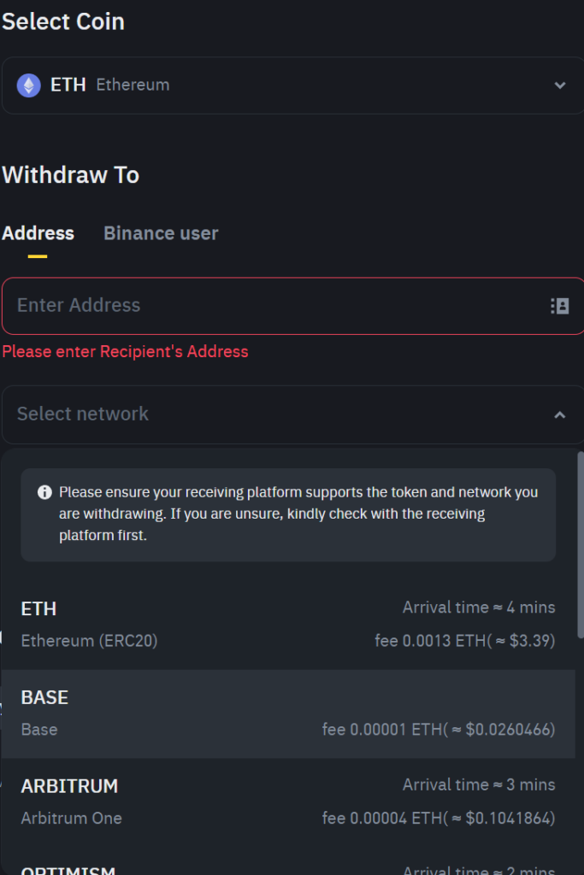Switch to the Binance user tab

(161, 233)
